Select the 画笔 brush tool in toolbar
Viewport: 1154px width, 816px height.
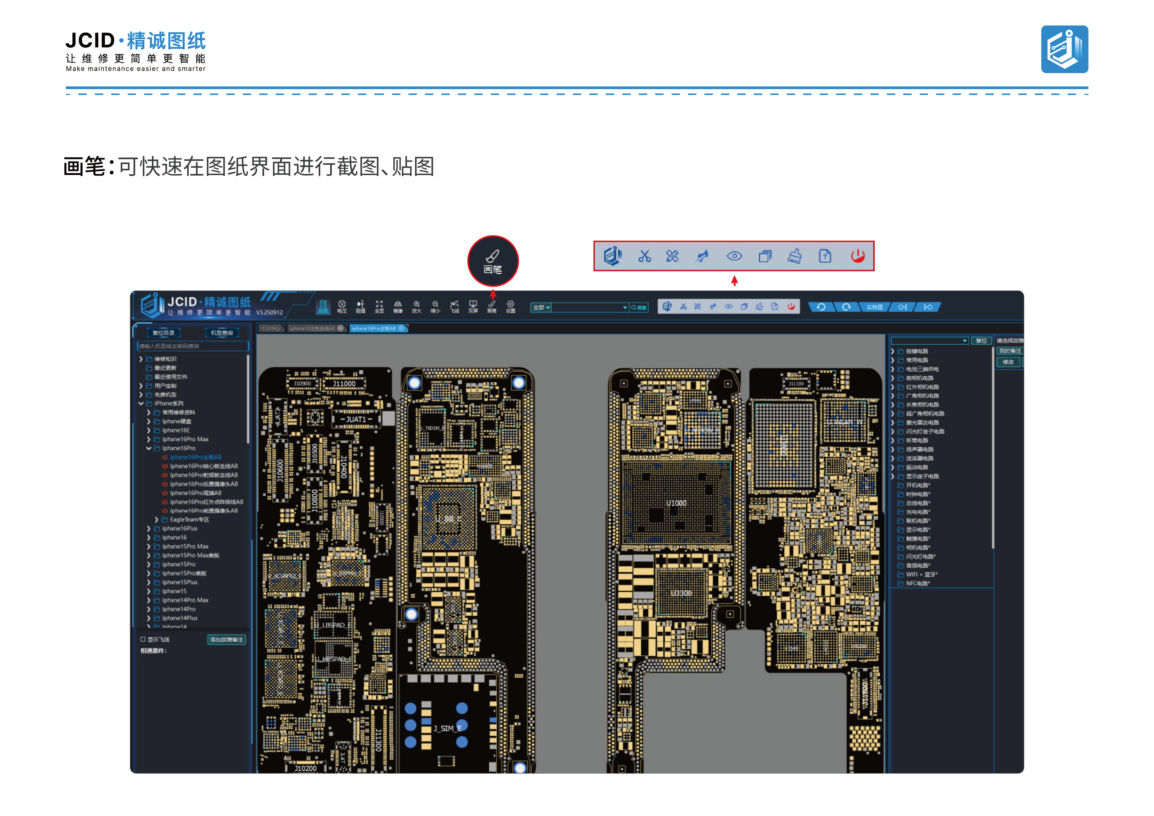point(492,307)
